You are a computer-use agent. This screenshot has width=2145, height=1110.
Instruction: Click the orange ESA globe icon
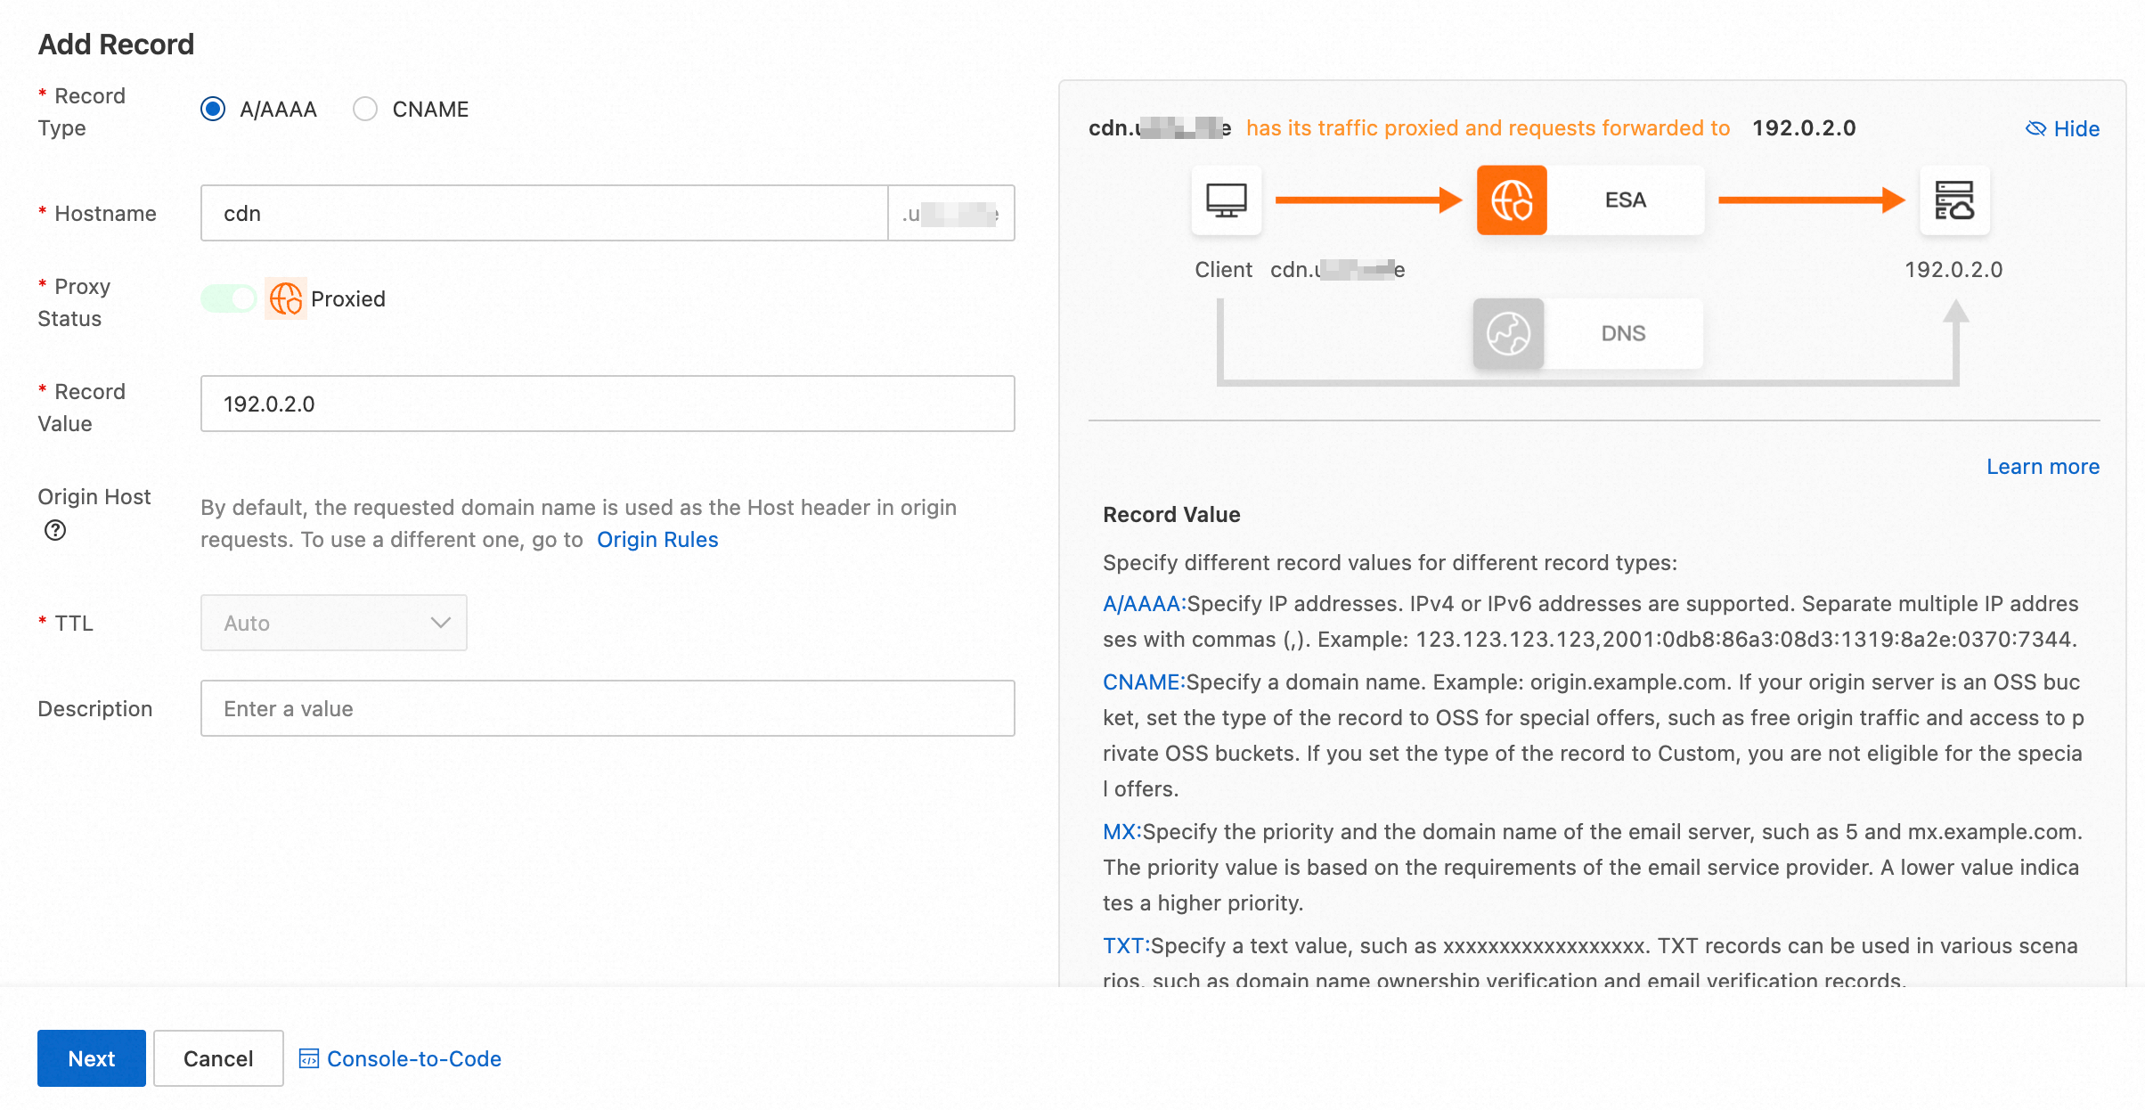(x=1512, y=200)
